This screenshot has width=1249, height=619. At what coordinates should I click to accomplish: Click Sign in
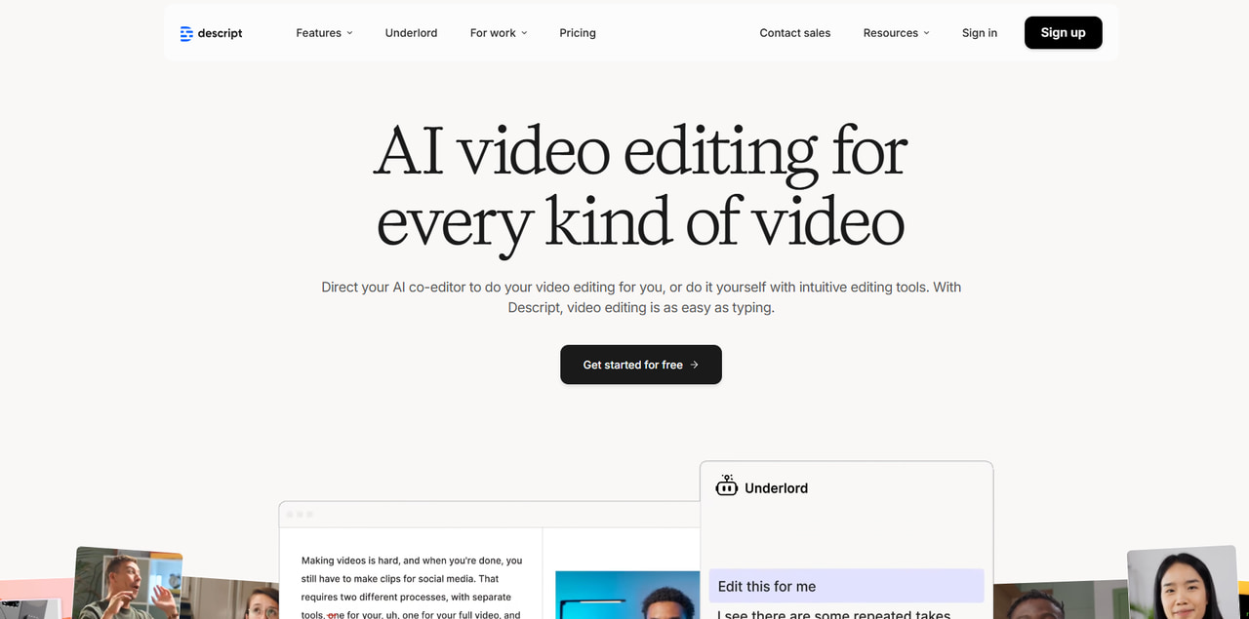click(x=979, y=33)
